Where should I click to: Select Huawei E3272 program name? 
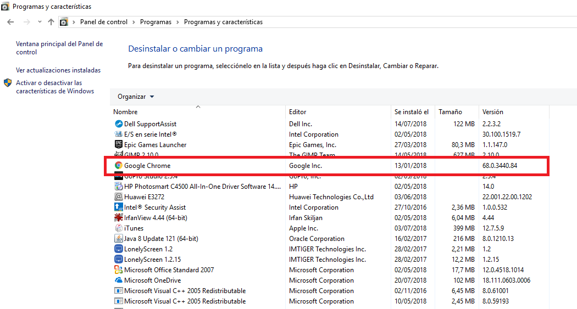point(144,197)
